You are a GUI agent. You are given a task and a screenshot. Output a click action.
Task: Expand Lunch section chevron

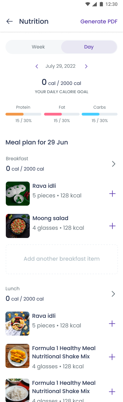point(113,294)
